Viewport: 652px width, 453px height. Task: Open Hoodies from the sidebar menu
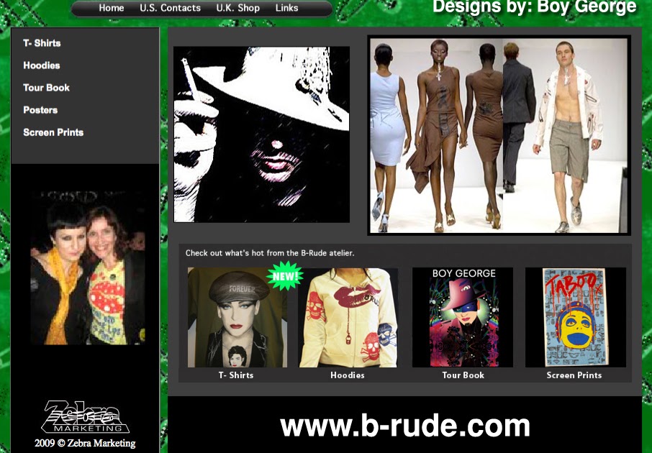click(40, 65)
